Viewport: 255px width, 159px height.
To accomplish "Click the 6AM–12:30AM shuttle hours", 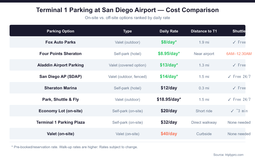I will point(239,53).
